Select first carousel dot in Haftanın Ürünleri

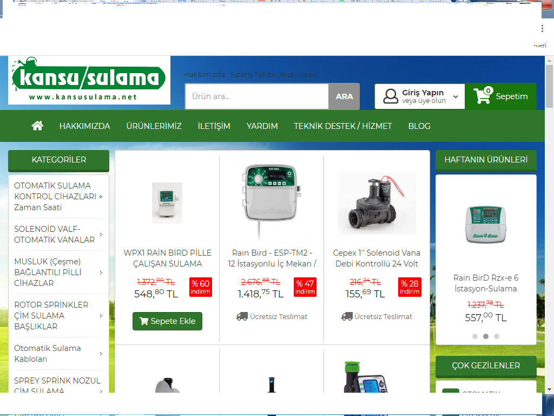[x=475, y=336]
